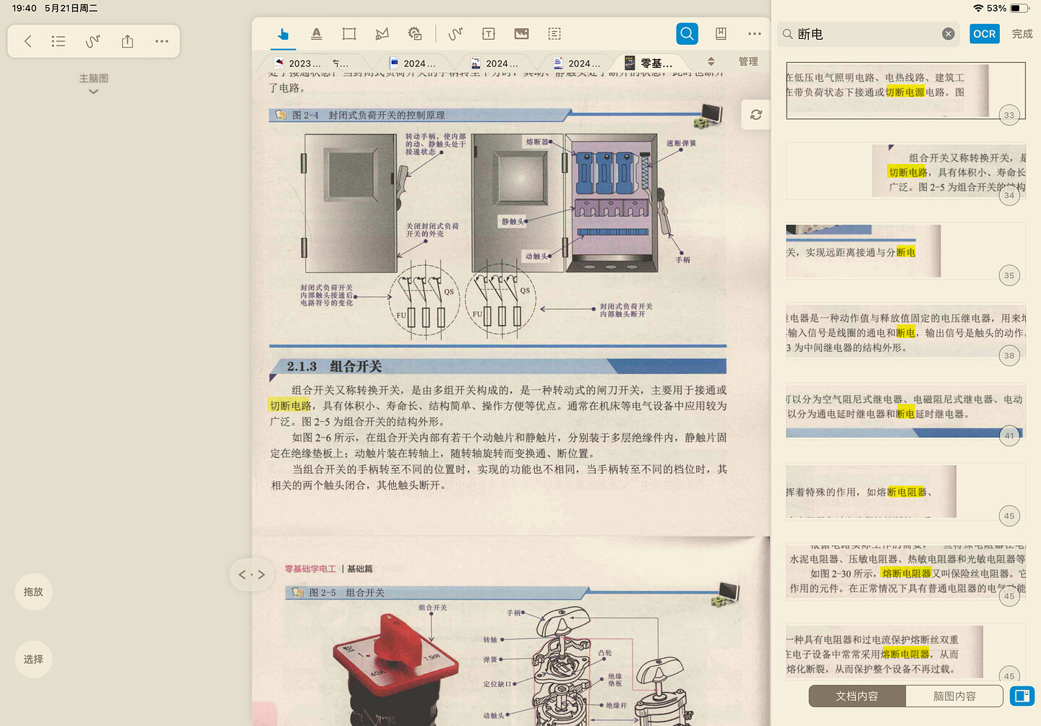Viewport: 1041px width, 726px height.
Task: Tap the split-view resize handle arrows
Action: (x=252, y=575)
